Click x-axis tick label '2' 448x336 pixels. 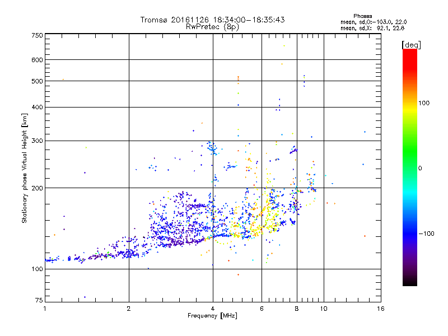click(x=129, y=309)
